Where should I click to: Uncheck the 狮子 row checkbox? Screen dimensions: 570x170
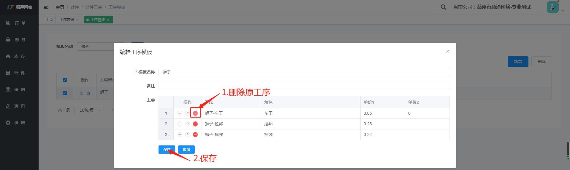pyautogui.click(x=65, y=93)
